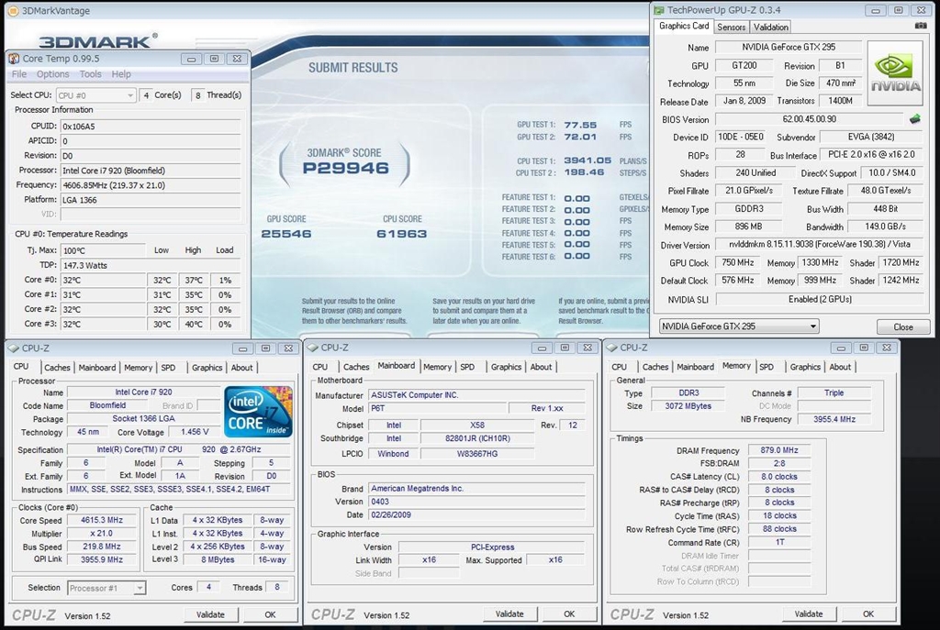Click the GPU-Z screenshot camera icon

[921, 27]
